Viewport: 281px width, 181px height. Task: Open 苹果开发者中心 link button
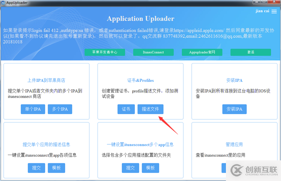tap(105, 52)
